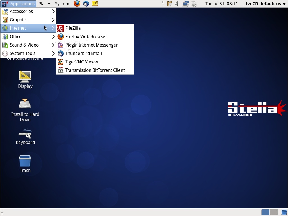Select the Keyboard desktop icon

pos(25,136)
